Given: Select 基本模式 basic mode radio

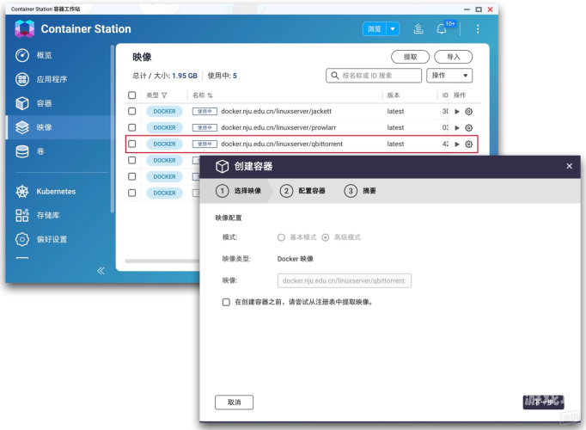Looking at the screenshot, I should pos(281,237).
